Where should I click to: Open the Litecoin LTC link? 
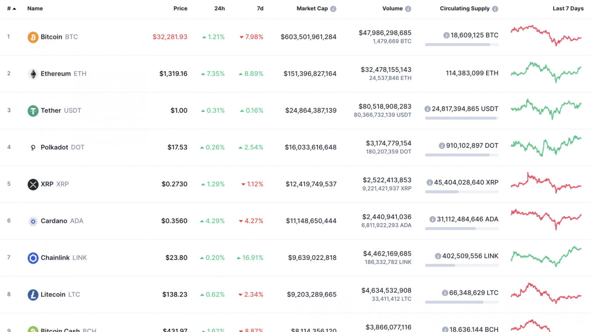[x=60, y=295]
